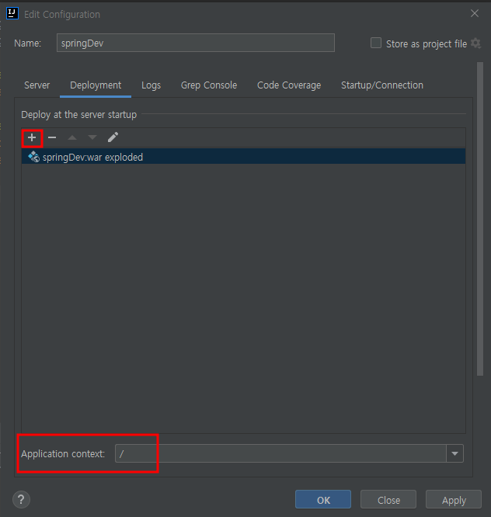Click the plus icon to add deployment artifact
The height and width of the screenshot is (517, 491).
click(32, 137)
